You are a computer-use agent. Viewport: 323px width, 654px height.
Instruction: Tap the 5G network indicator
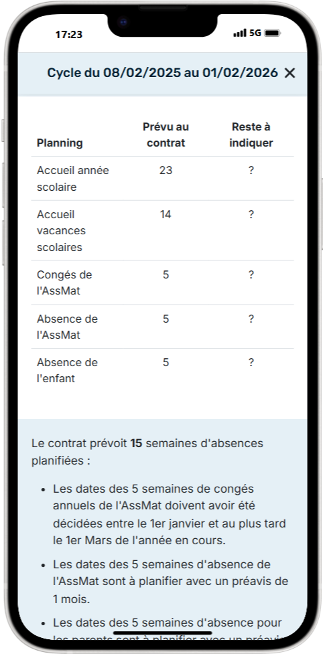[x=255, y=33]
